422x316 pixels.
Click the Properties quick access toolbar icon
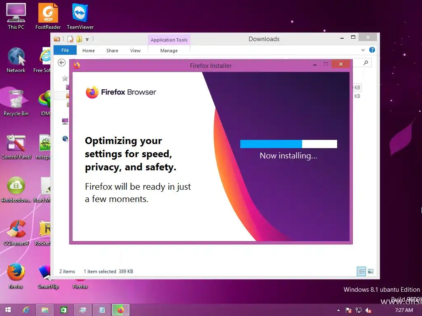pos(70,39)
